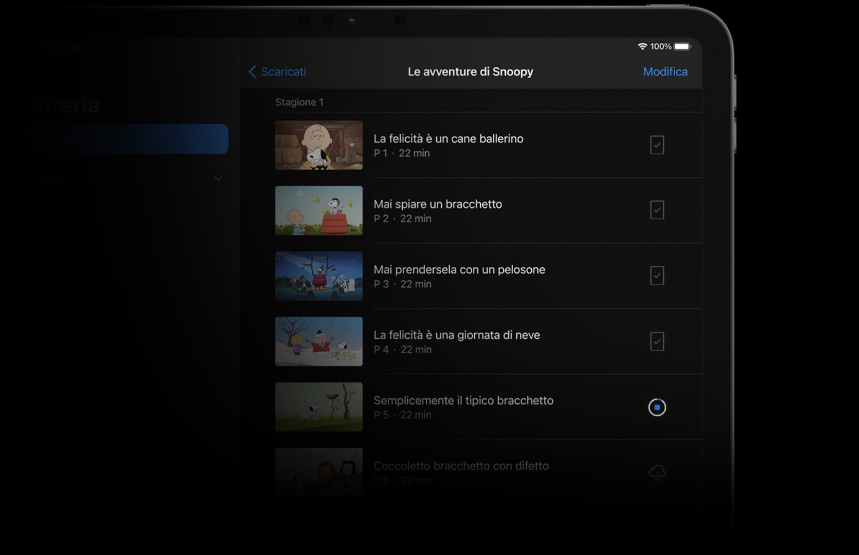Select the episode title Coccoletto bracchetto con difetto

point(460,466)
